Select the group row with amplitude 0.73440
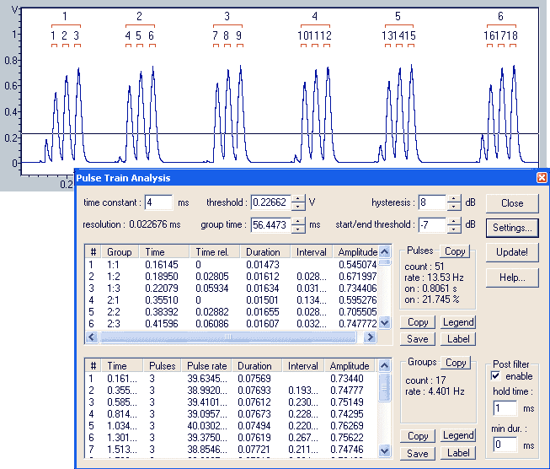The width and height of the screenshot is (550, 469). [232, 379]
